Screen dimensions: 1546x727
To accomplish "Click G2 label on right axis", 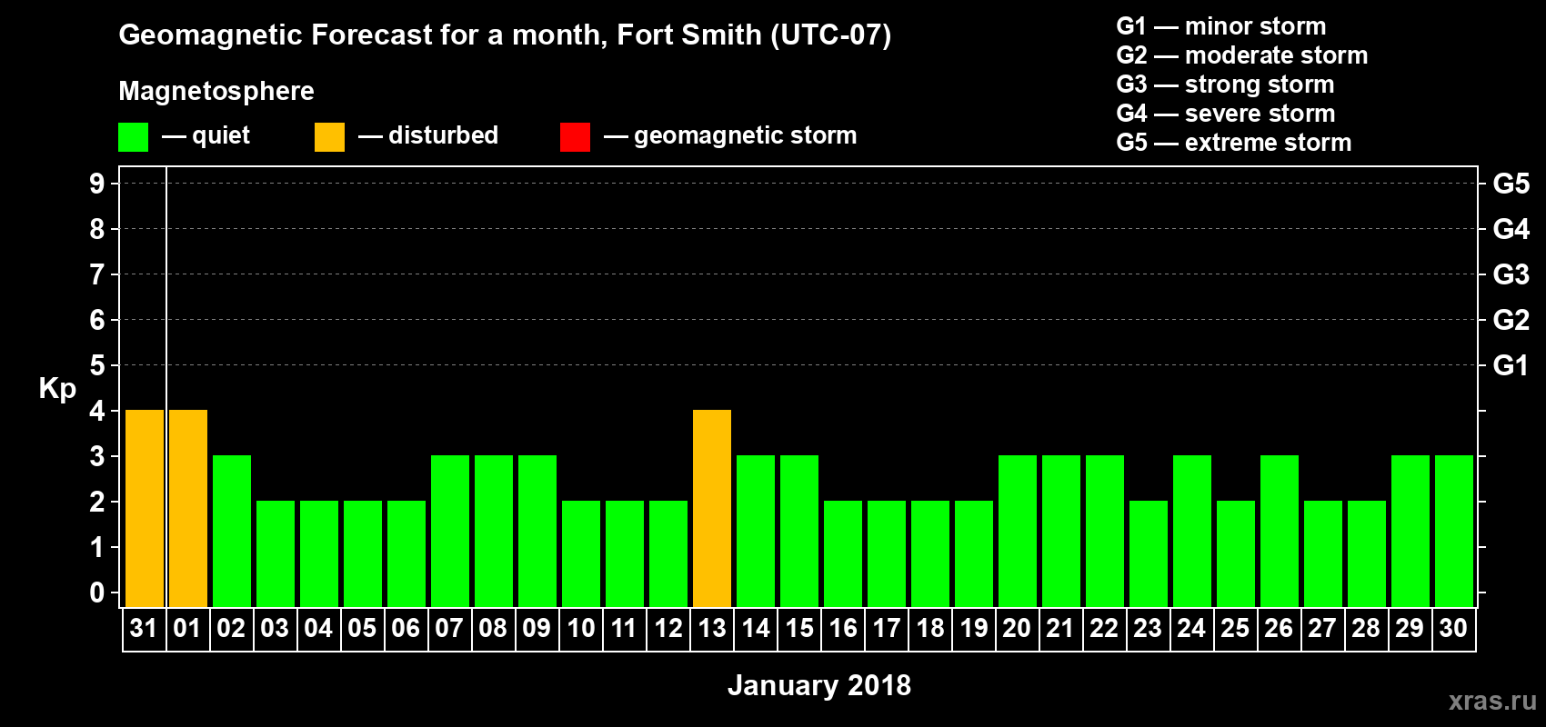I will 1511,320.
